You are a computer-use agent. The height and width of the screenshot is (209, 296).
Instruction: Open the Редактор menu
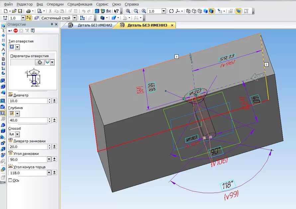[x=25, y=4]
